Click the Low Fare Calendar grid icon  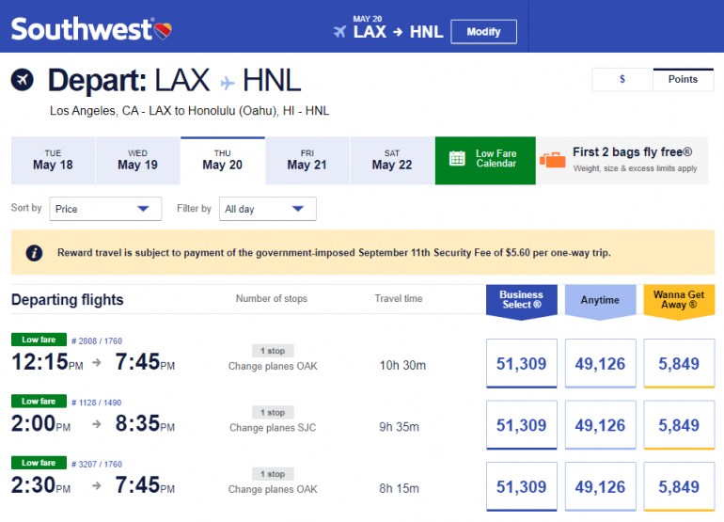point(457,159)
